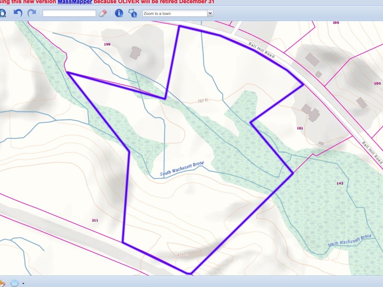Click South Wachusett Brook label near parcel 143

(x=350, y=240)
